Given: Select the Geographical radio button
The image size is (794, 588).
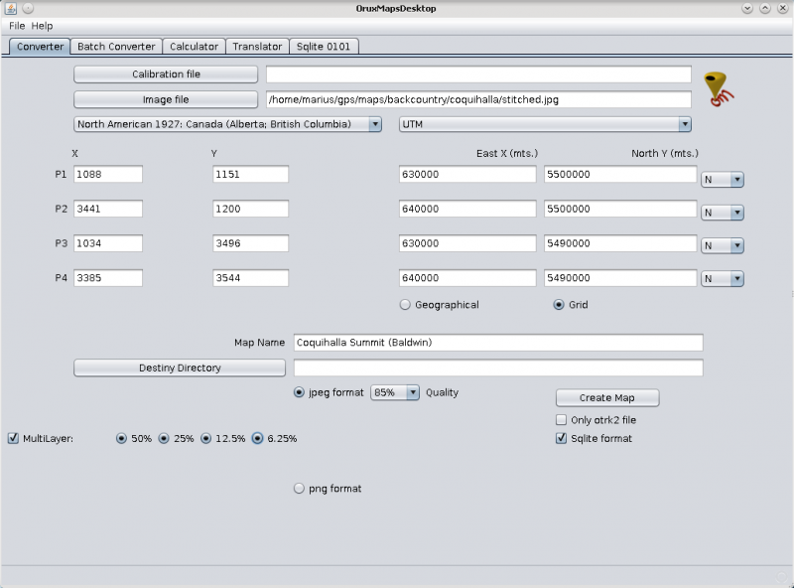Looking at the screenshot, I should (x=405, y=305).
